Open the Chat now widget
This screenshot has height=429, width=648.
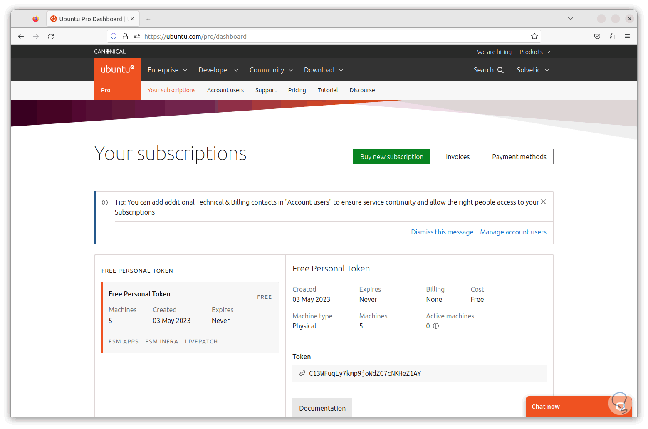(579, 407)
